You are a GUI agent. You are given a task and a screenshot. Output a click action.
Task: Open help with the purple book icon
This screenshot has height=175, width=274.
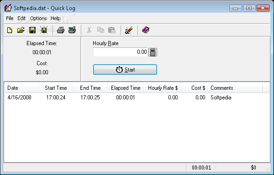point(146,30)
